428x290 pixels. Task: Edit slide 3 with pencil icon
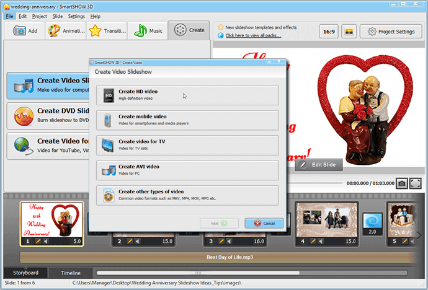click(x=221, y=241)
